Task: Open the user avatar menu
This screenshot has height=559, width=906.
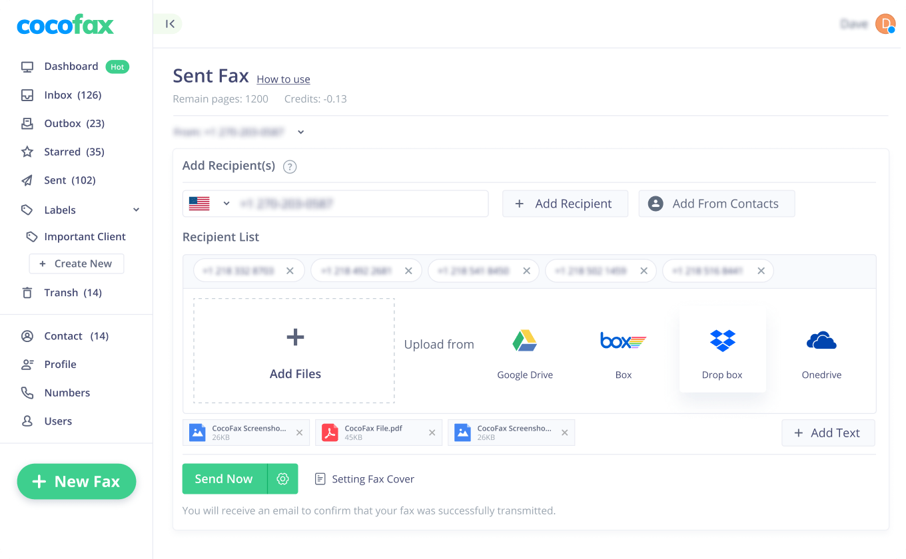Action: (x=885, y=24)
